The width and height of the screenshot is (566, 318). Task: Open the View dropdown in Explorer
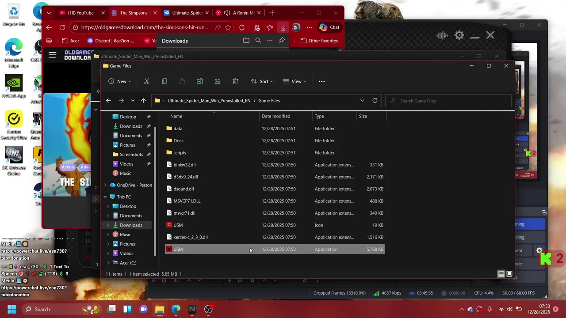[294, 81]
